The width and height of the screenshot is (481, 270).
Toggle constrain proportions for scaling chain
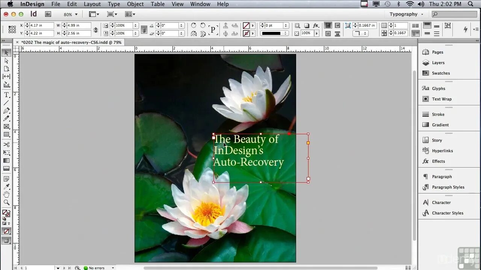click(x=144, y=29)
